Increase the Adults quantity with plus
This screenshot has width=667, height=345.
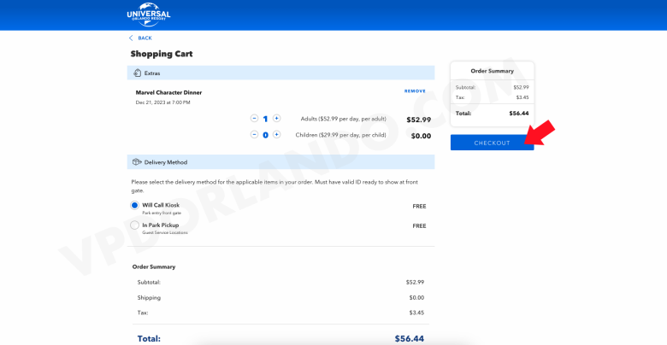pos(276,118)
